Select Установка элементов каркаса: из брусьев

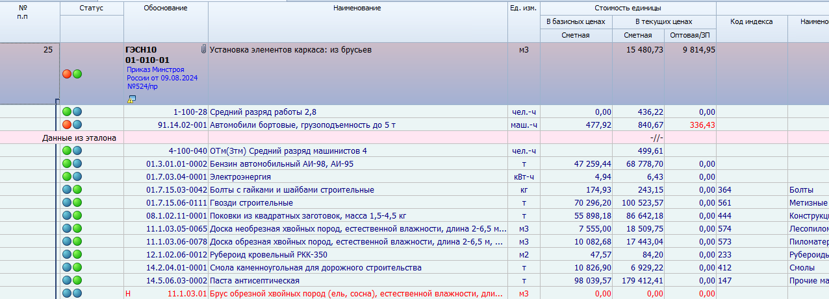pos(291,50)
